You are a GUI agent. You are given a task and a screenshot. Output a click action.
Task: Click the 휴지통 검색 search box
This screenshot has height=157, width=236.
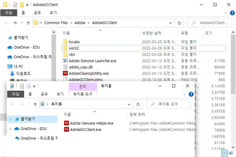pos(168,104)
